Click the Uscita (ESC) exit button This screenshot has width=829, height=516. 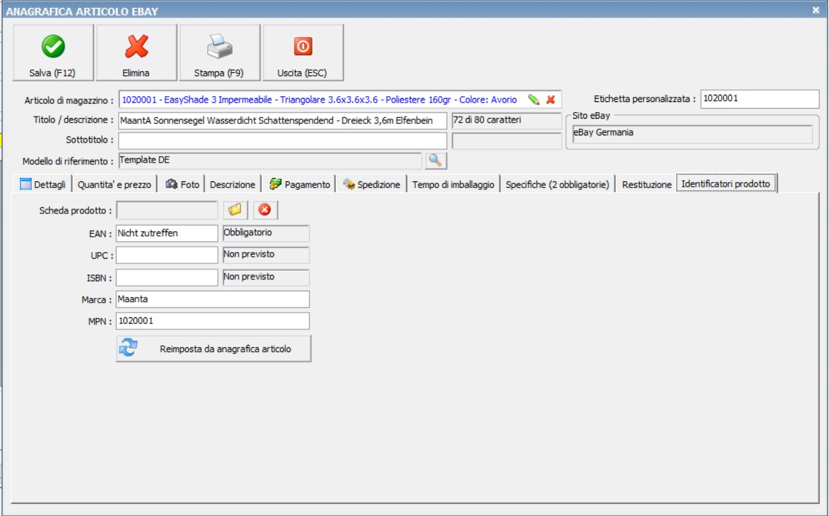tap(303, 53)
